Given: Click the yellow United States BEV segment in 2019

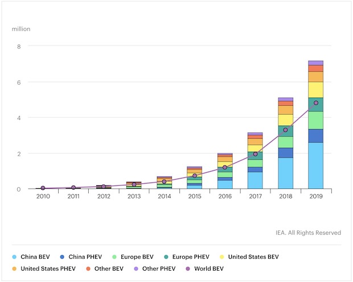Looking at the screenshot, I should (316, 90).
